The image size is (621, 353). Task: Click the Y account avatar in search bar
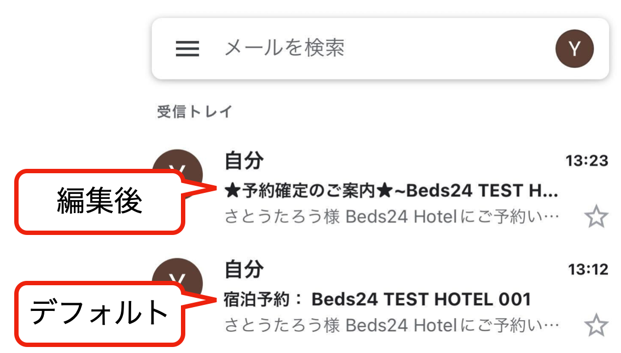pos(574,49)
